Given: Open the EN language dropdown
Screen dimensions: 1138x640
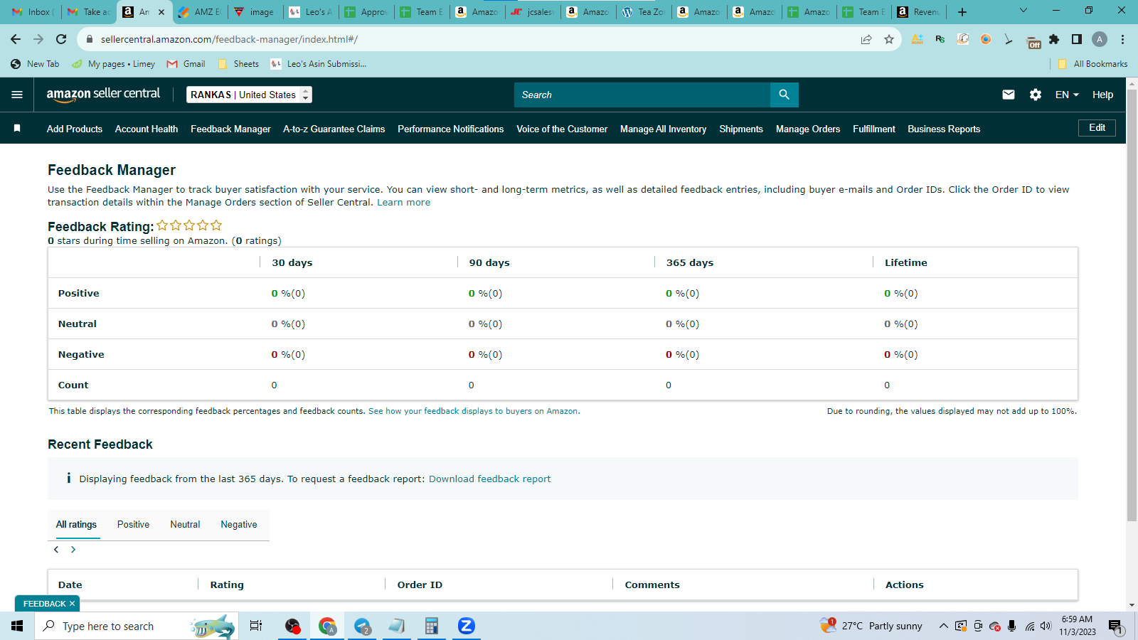Looking at the screenshot, I should pyautogui.click(x=1067, y=95).
